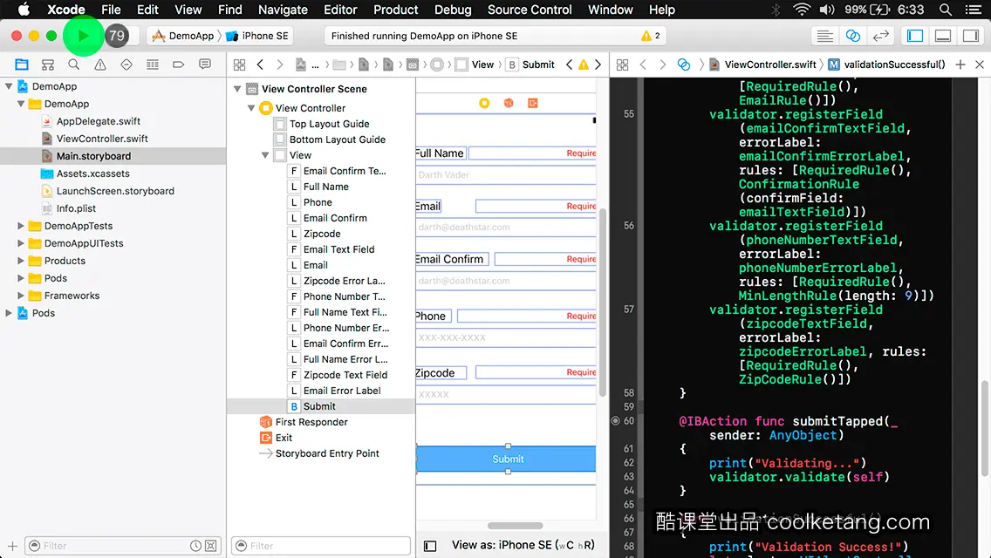Switch to the Assistant editor

pyautogui.click(x=852, y=36)
